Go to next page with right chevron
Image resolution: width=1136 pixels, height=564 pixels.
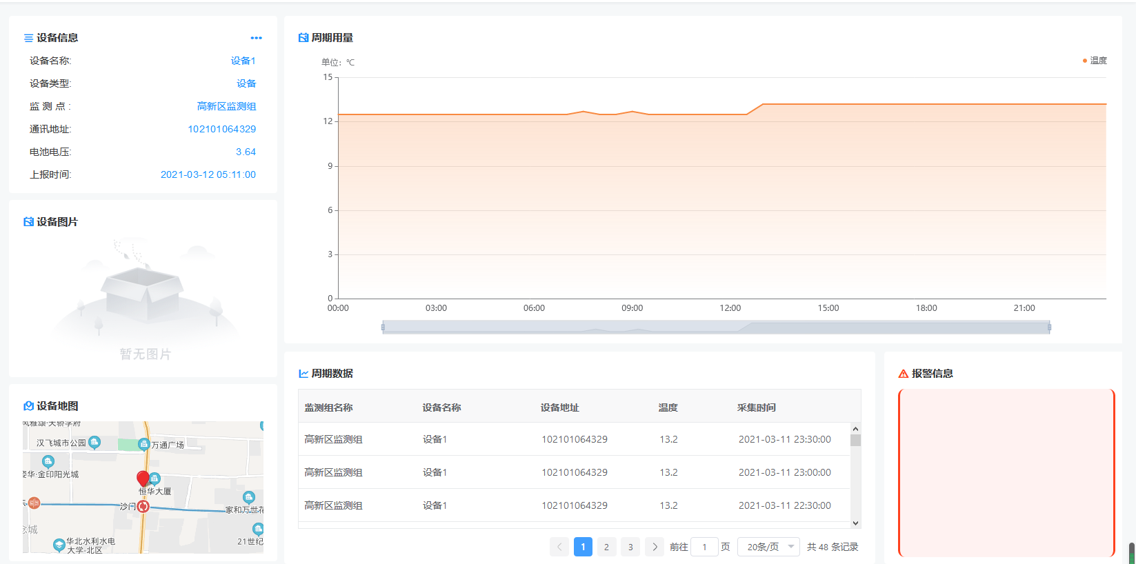coord(655,547)
